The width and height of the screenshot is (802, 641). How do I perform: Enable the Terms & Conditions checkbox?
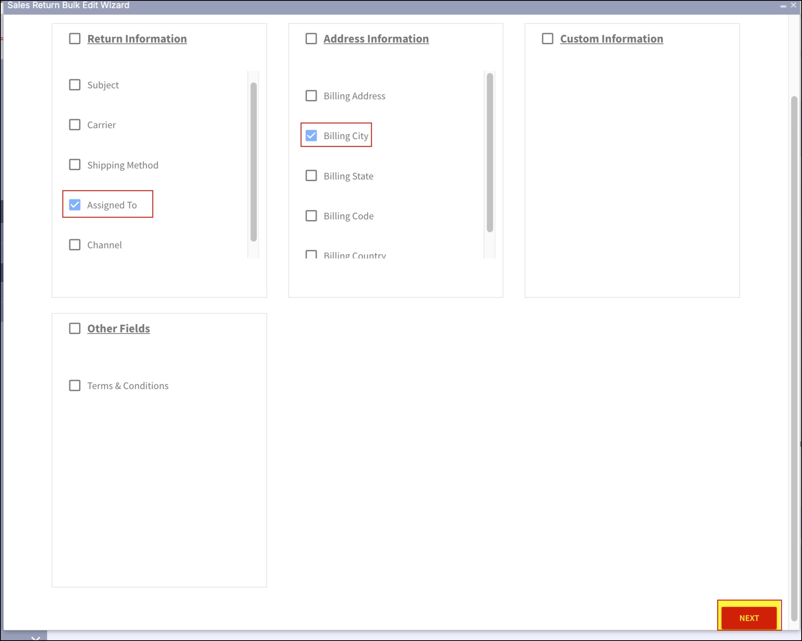(75, 386)
